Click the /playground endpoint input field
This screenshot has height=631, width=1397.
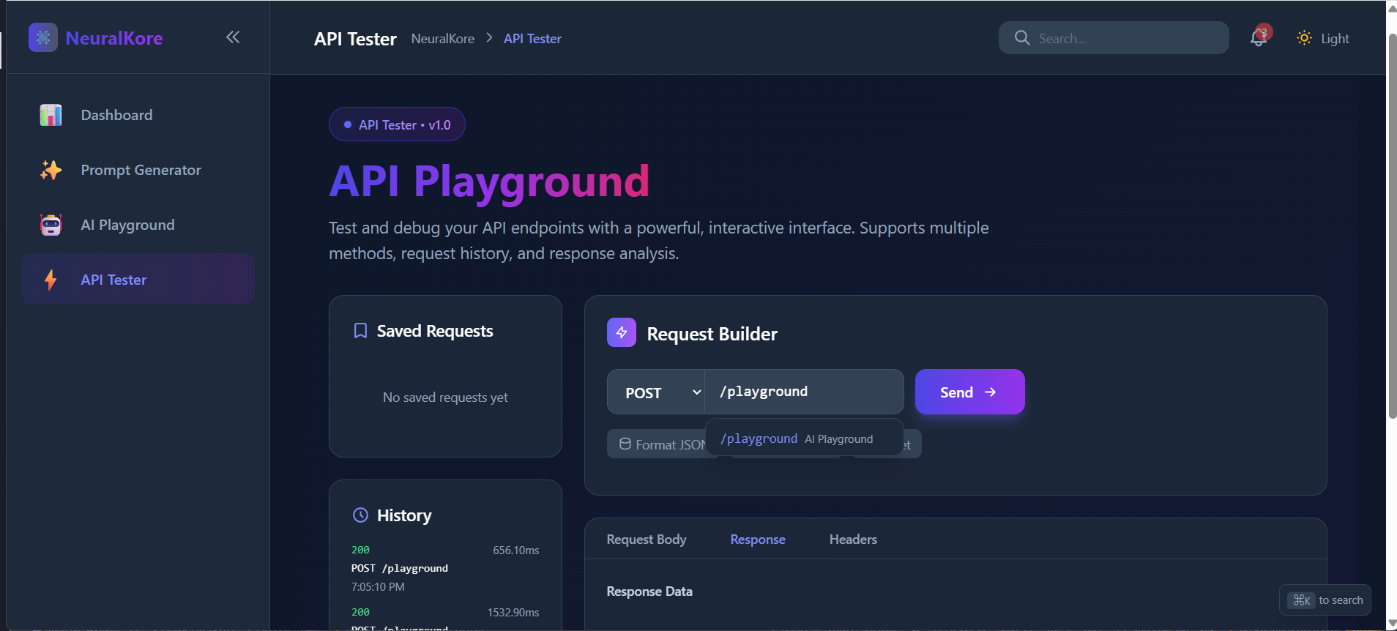coord(804,392)
